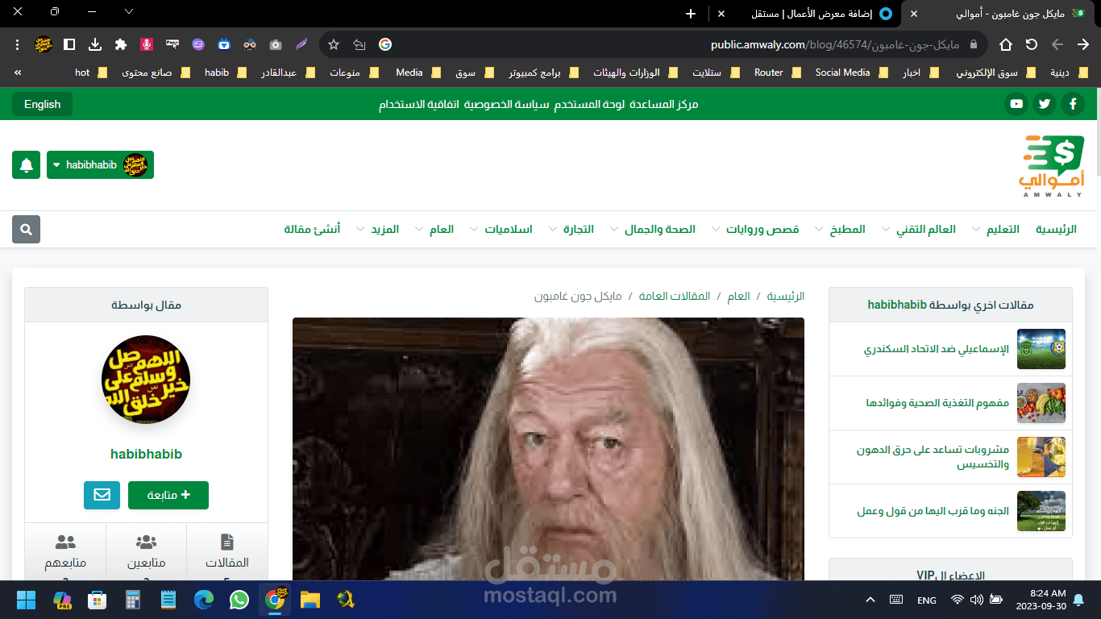Click the pink microphone extension icon

(x=147, y=44)
